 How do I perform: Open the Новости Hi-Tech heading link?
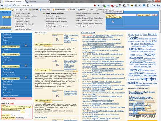(88, 33)
